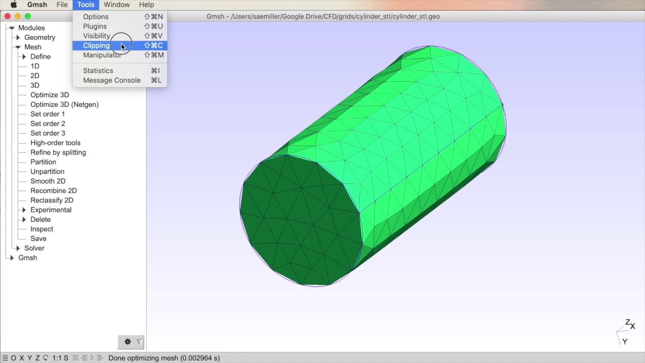
Task: Click Refine by splitting
Action: click(58, 152)
